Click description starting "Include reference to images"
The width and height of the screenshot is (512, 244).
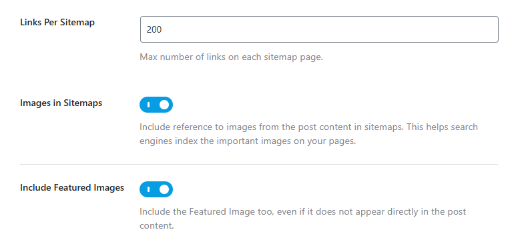308,135
